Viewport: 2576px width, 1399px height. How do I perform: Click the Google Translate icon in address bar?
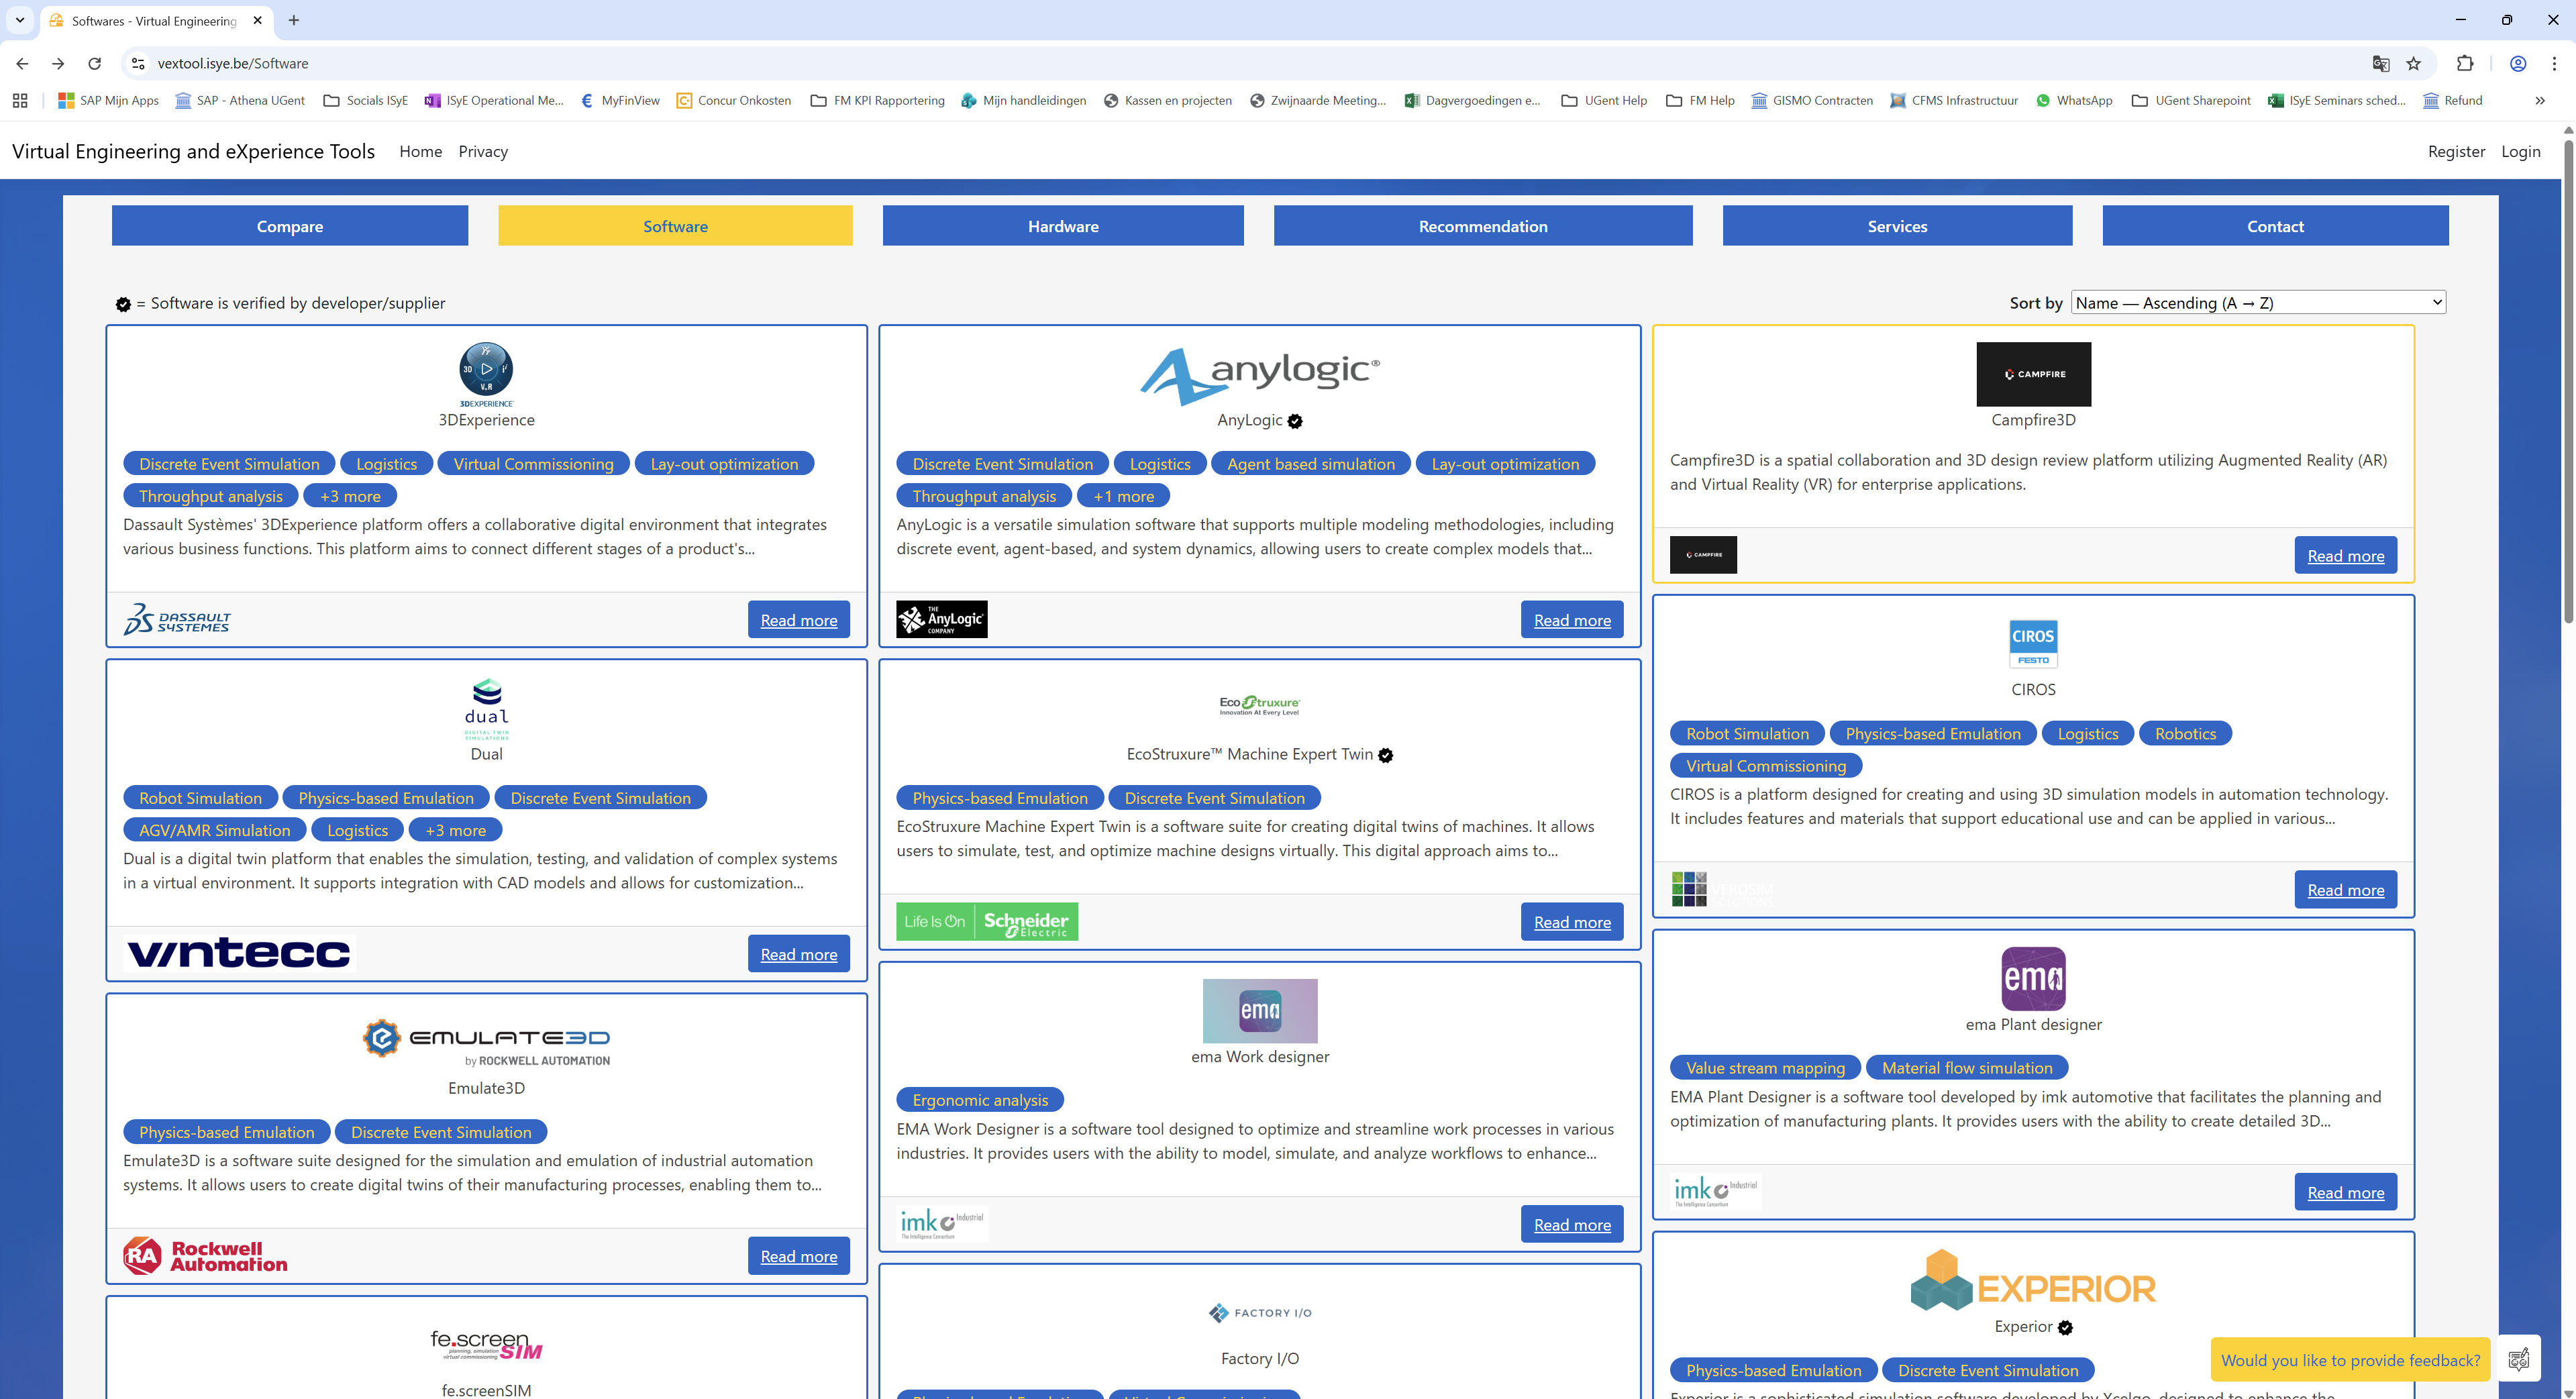coord(2381,63)
